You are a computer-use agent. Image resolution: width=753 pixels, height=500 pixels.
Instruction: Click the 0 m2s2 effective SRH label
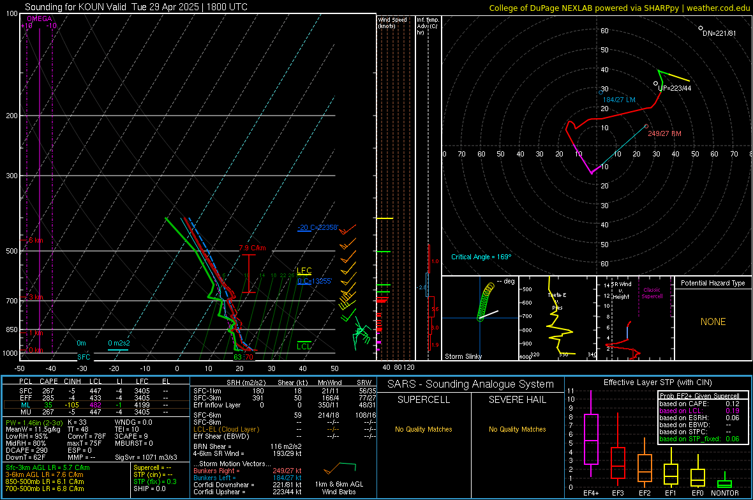[119, 343]
